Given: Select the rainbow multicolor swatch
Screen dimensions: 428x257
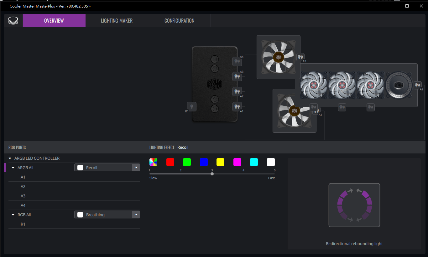Looking at the screenshot, I should click(x=153, y=162).
